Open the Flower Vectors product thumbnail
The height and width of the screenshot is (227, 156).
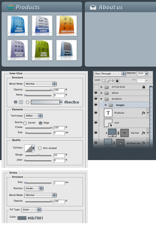(42, 50)
